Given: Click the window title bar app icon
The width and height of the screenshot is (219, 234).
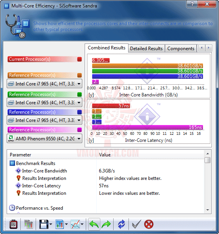Looking at the screenshot, I should tap(6, 6).
